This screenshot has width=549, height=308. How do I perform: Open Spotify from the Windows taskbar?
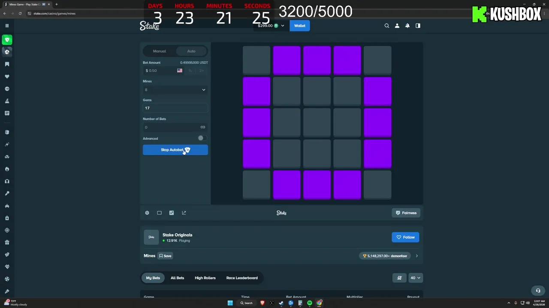click(310, 303)
